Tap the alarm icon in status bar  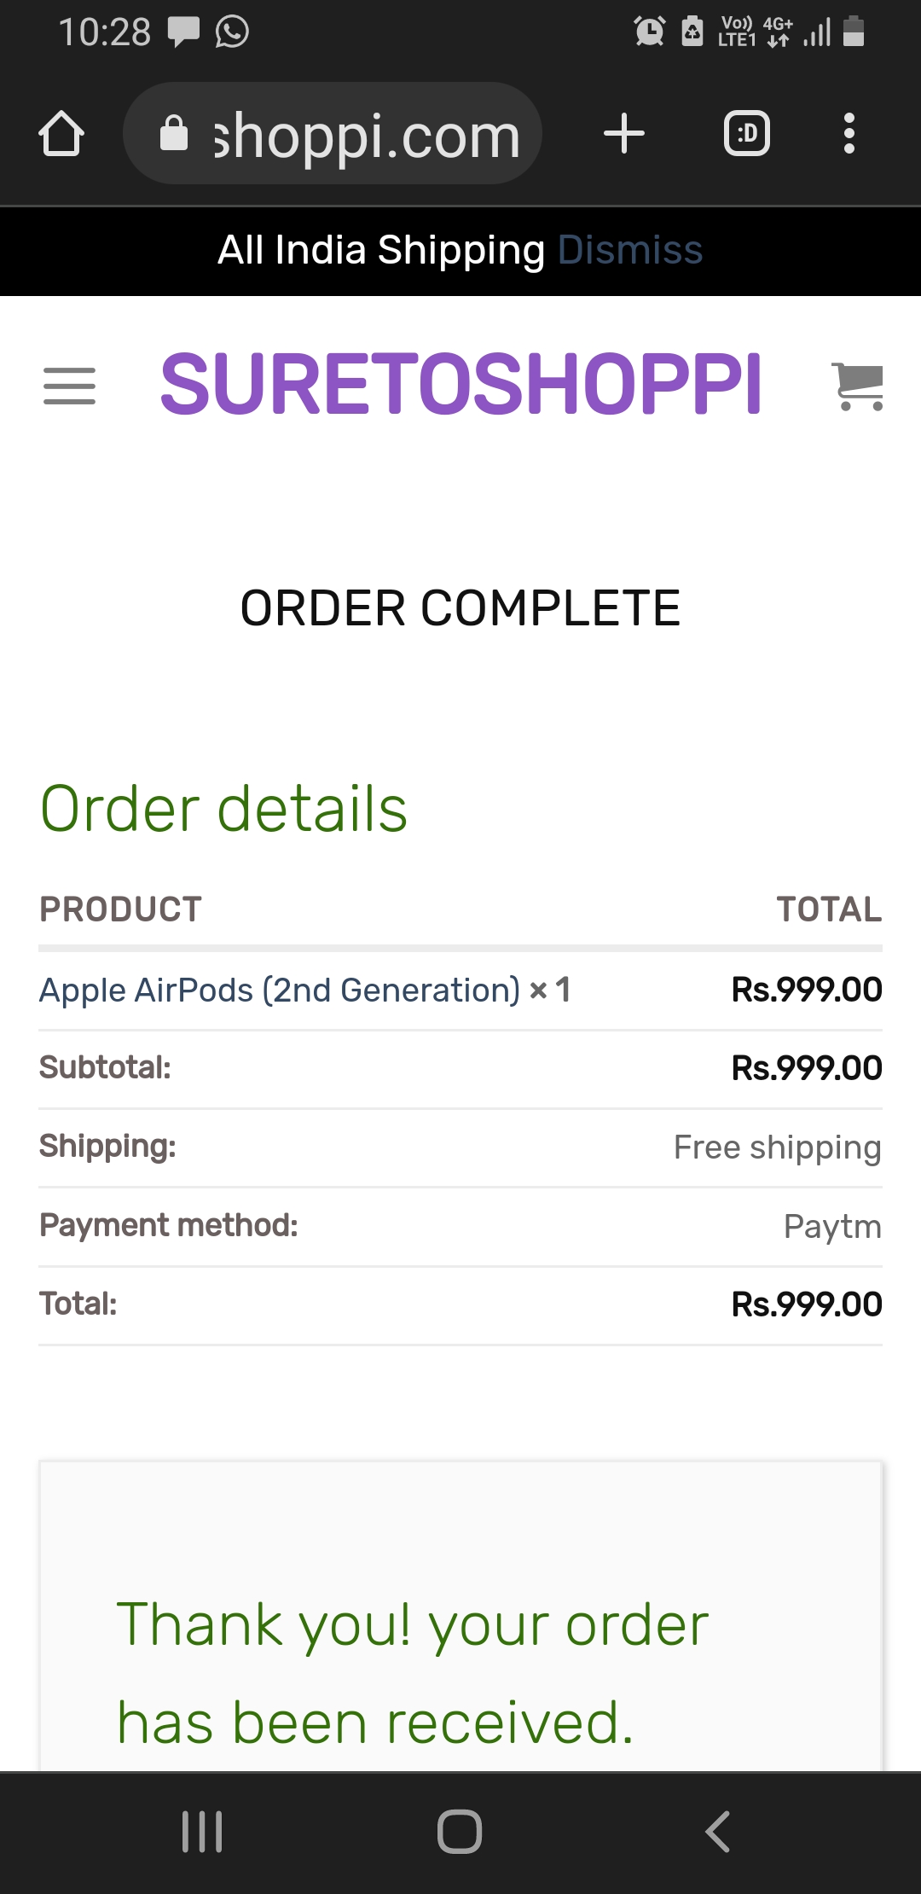click(649, 32)
